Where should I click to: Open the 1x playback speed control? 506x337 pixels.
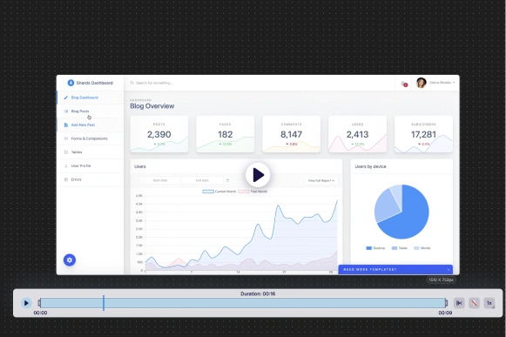[x=489, y=303]
